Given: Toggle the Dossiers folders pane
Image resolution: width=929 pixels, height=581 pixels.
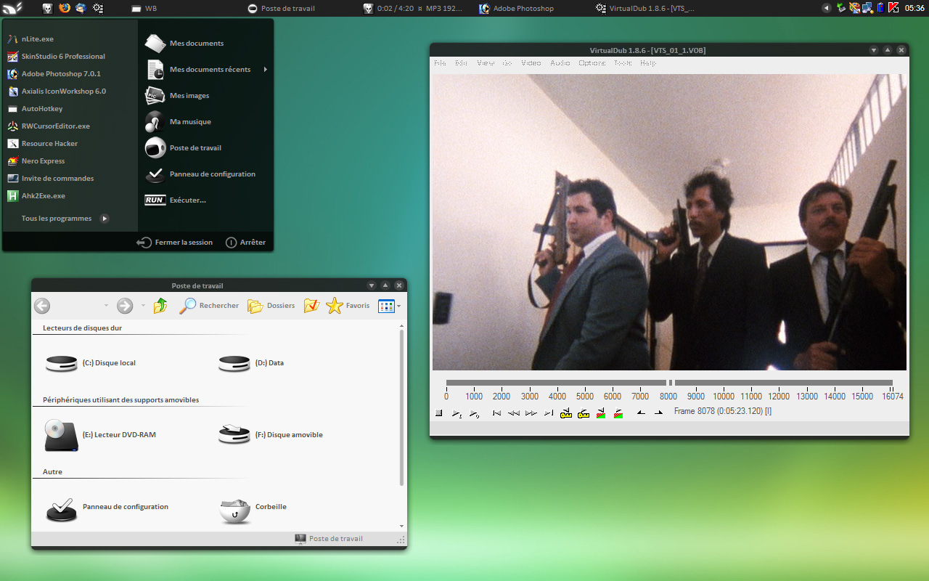Looking at the screenshot, I should pyautogui.click(x=271, y=306).
